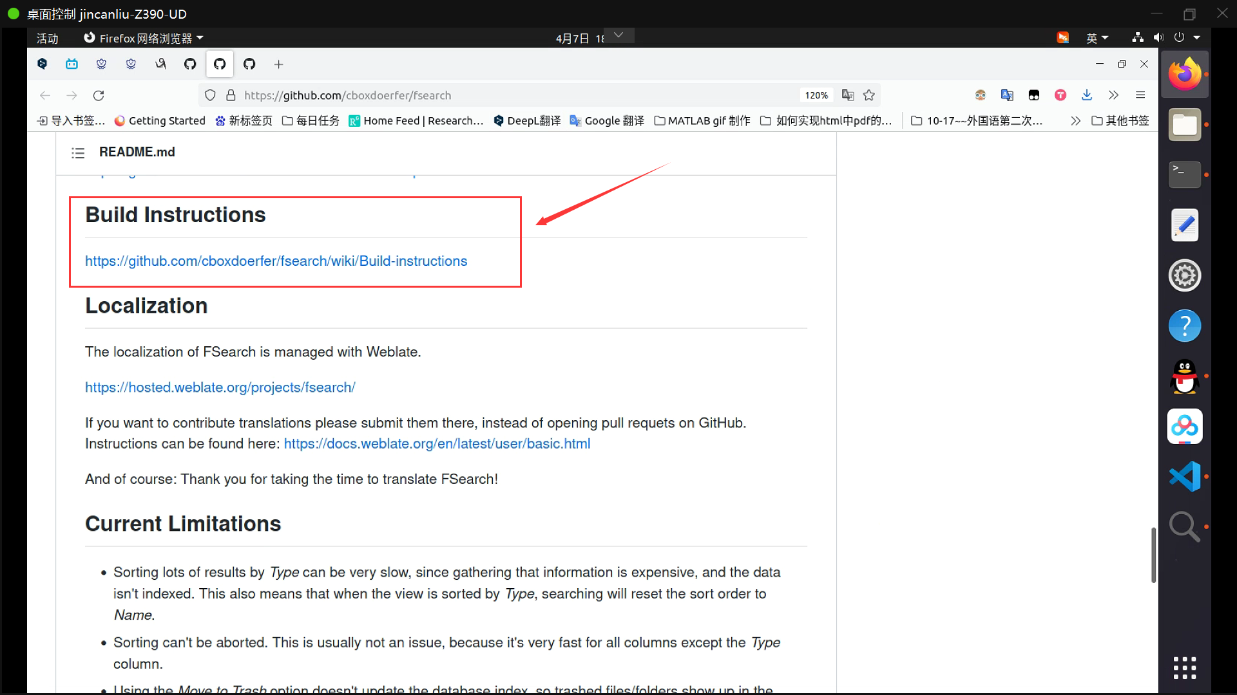The width and height of the screenshot is (1237, 695).
Task: Bookmark this page with the star icon
Action: pos(869,95)
